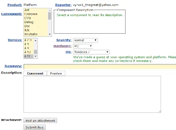
Task: Click the Add an attachment button
Action: pyautogui.click(x=40, y=120)
